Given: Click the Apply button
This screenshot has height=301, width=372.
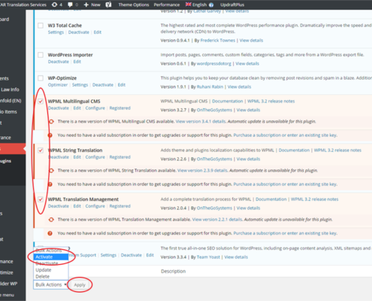Looking at the screenshot, I should pyautogui.click(x=80, y=285).
